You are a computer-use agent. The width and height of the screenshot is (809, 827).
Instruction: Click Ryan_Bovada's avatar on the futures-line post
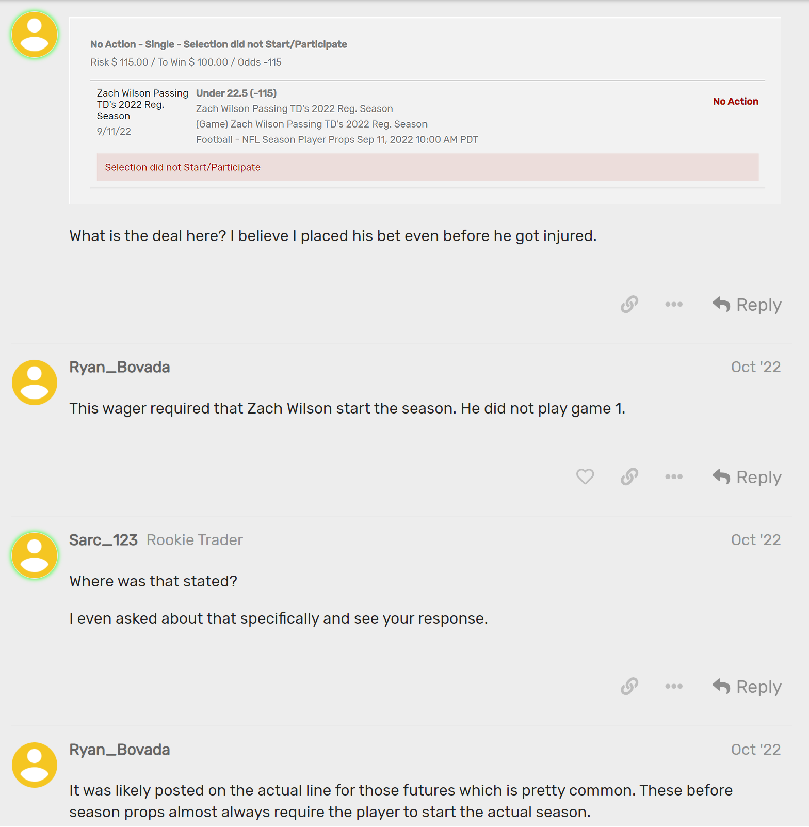(x=35, y=765)
